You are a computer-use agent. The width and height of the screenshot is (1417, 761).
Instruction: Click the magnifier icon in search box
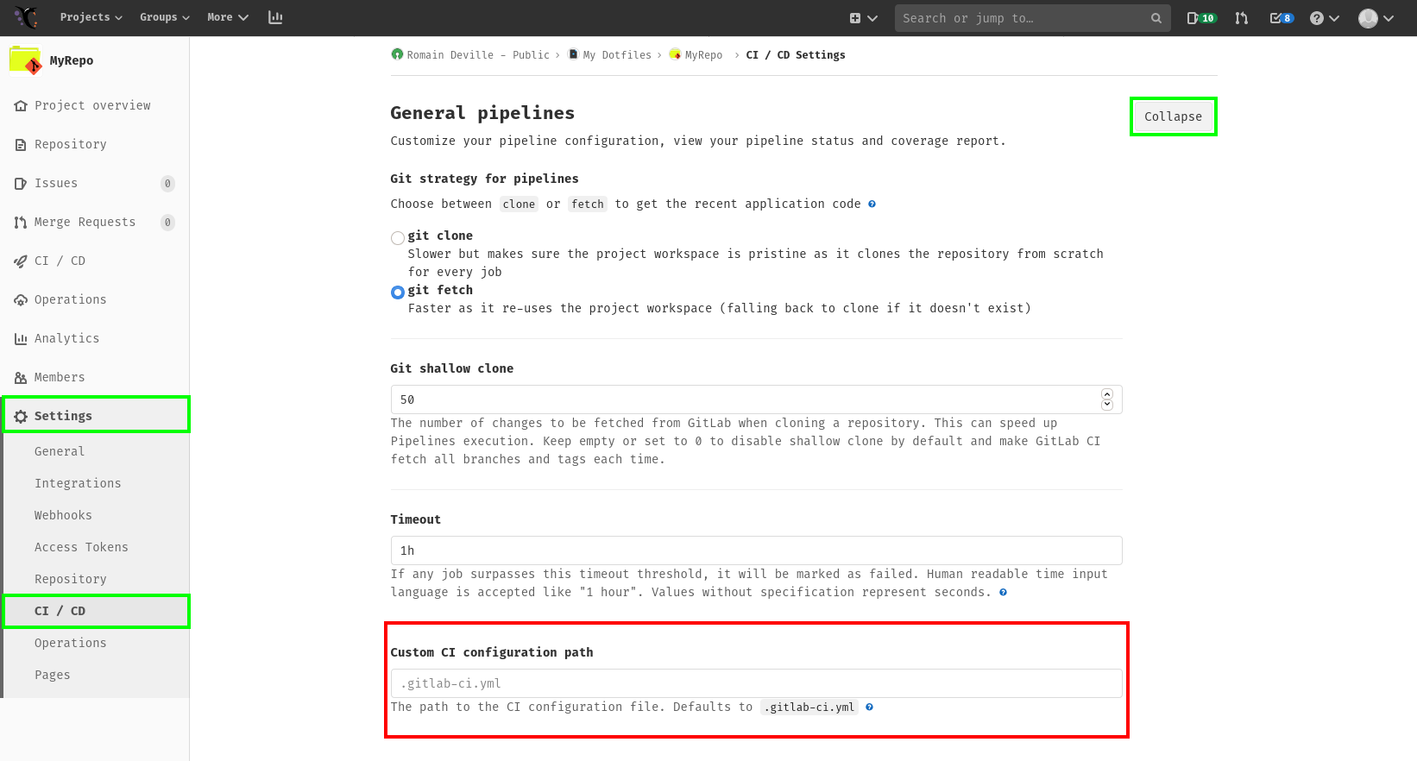1156,18
